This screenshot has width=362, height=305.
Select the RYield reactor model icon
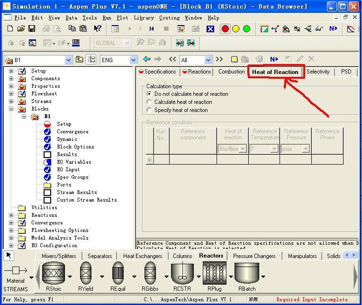pyautogui.click(x=86, y=273)
